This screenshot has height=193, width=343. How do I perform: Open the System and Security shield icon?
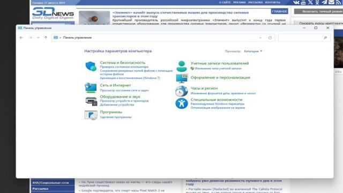click(91, 66)
